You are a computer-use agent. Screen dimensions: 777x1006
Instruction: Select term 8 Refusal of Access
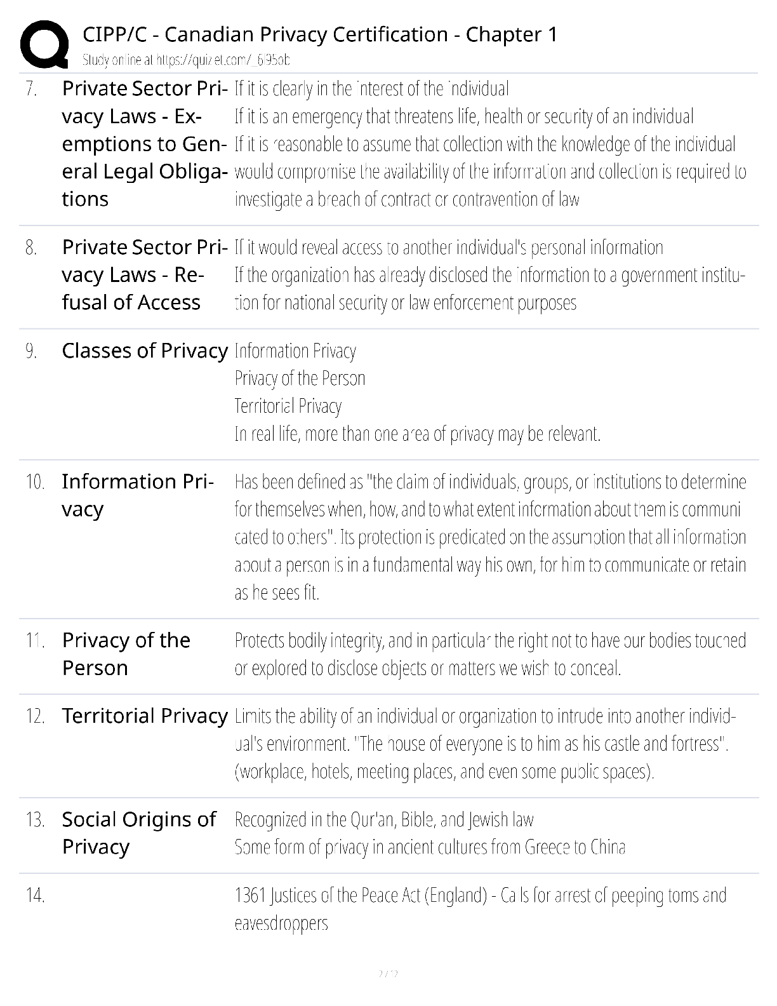click(145, 274)
